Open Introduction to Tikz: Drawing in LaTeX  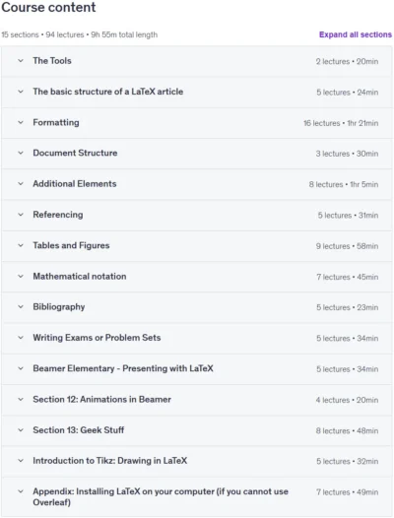109,461
